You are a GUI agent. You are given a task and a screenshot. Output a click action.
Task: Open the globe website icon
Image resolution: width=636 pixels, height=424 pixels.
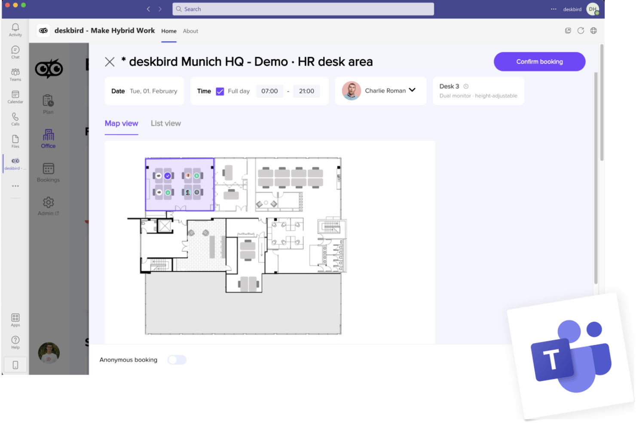[x=593, y=31]
